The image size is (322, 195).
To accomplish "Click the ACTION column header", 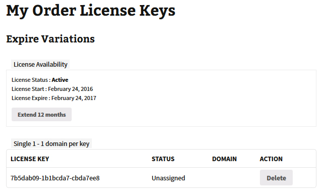I will pyautogui.click(x=271, y=159).
